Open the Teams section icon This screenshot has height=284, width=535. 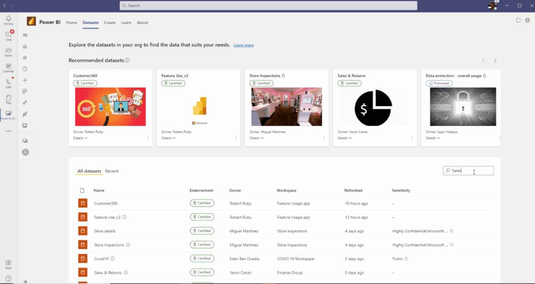8,52
